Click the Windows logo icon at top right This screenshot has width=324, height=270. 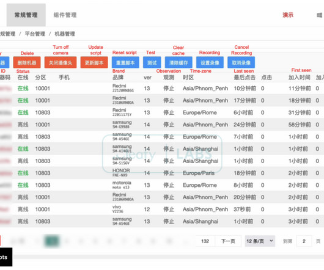click(x=320, y=15)
